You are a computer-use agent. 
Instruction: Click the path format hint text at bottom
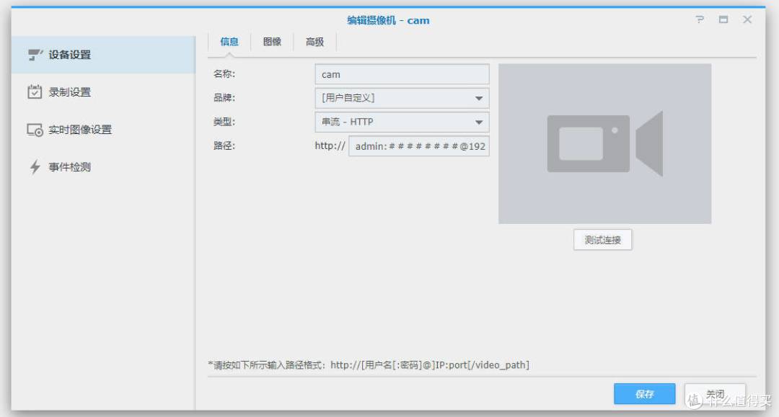[x=369, y=365]
